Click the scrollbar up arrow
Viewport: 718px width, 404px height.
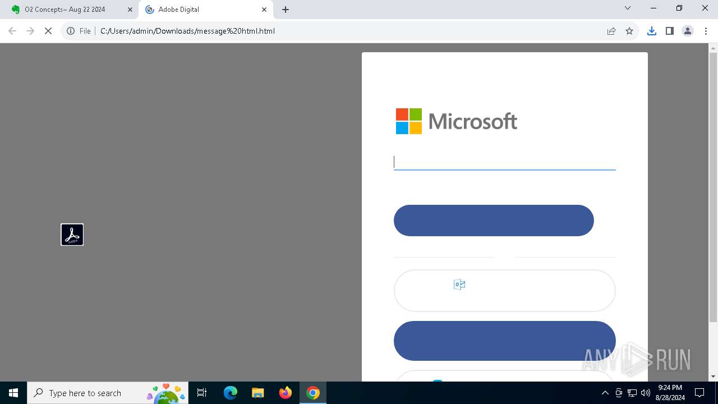[713, 48]
